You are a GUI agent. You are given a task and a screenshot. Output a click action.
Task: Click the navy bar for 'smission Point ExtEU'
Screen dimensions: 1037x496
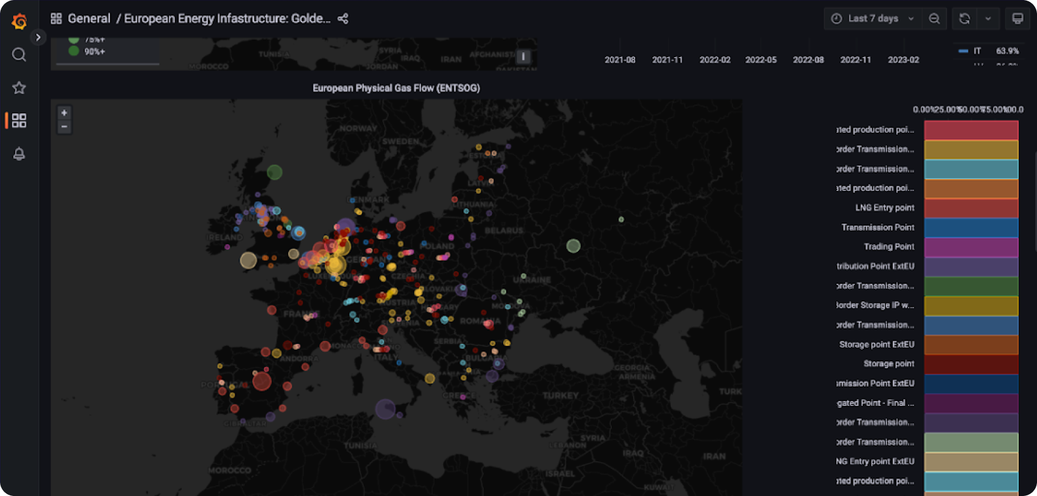coord(971,384)
